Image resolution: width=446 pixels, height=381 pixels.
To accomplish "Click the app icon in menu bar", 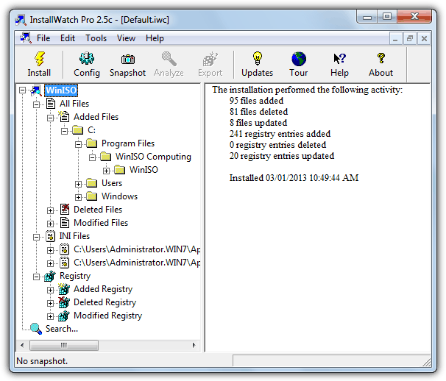I will tap(26, 38).
